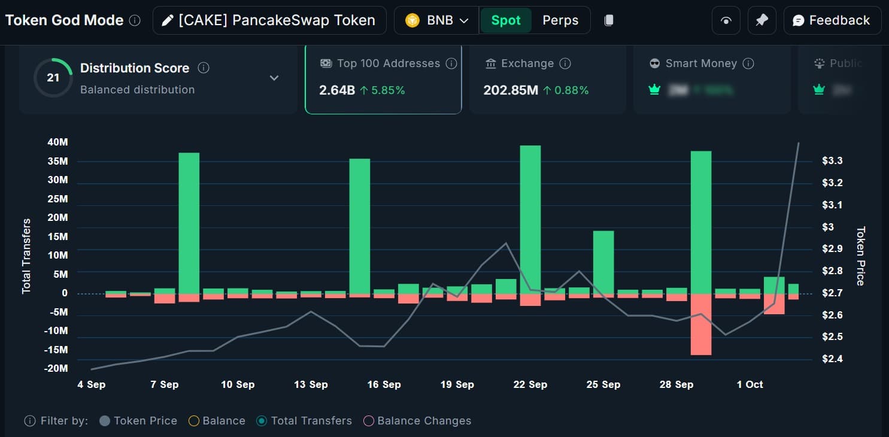This screenshot has width=889, height=437.
Task: Open the BNB chain dropdown
Action: click(437, 20)
